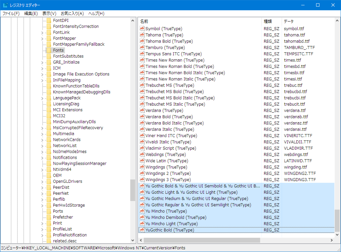The width and height of the screenshot is (341, 252).
Task: Expand the NetworkCards key
Action: [42, 140]
